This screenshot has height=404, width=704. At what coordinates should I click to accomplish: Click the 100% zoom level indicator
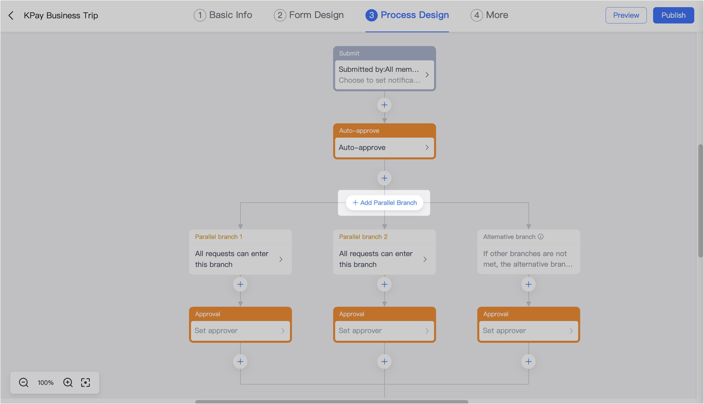[x=45, y=383]
